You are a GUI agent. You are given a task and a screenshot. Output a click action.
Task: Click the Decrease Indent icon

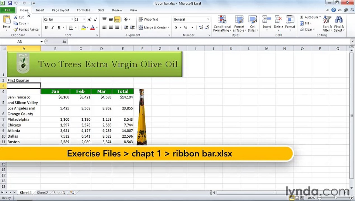click(126, 28)
